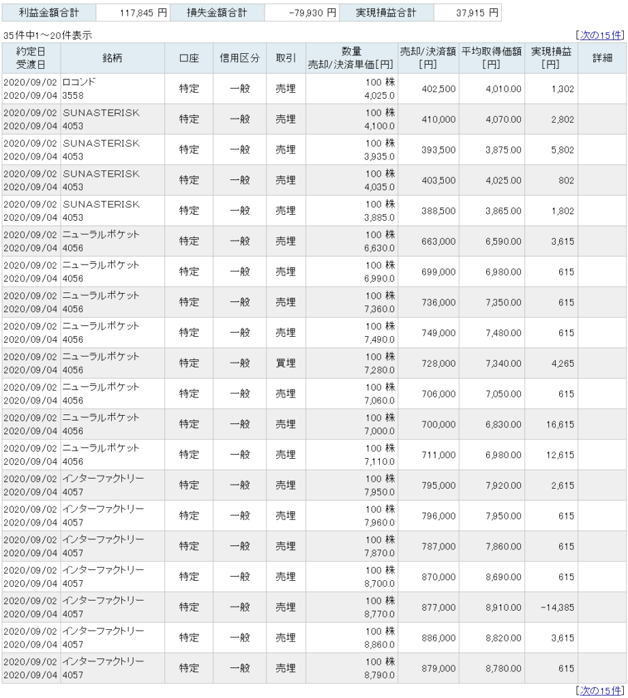Click the 約定日 受渡日 column header
628x698 pixels.
31,59
